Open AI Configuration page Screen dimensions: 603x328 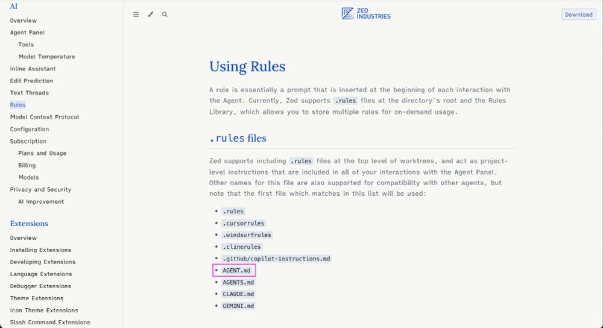pos(30,129)
